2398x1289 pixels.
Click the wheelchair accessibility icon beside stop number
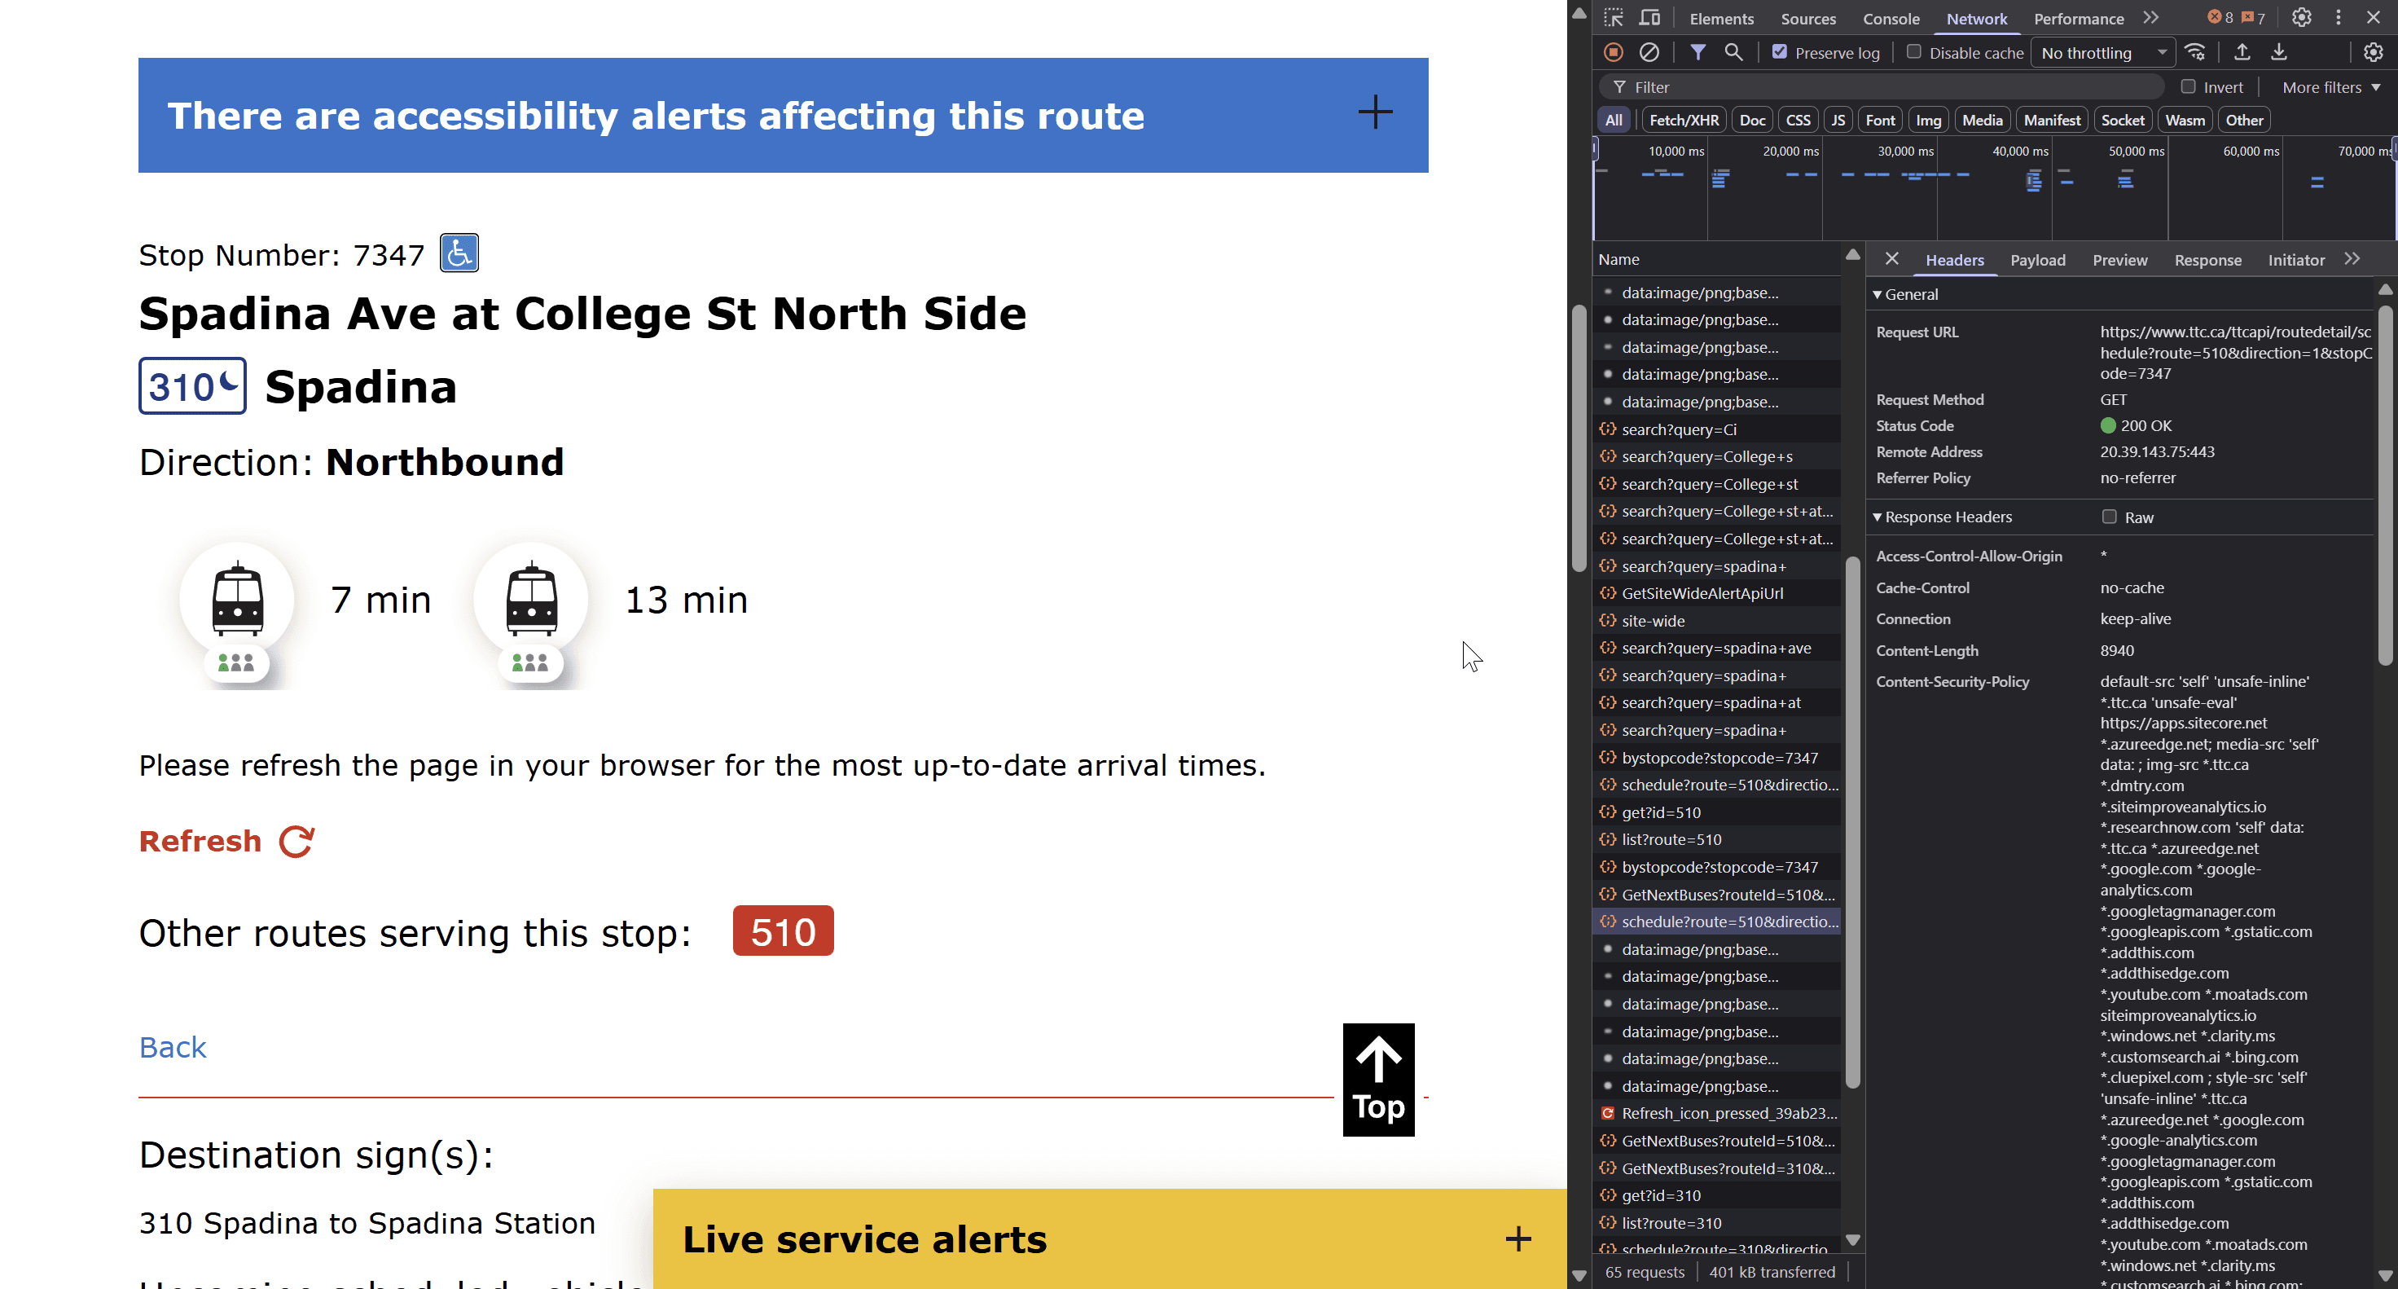[458, 253]
